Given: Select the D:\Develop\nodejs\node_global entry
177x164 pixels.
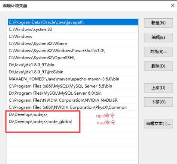Looking at the screenshot, I should pyautogui.click(x=73, y=122).
